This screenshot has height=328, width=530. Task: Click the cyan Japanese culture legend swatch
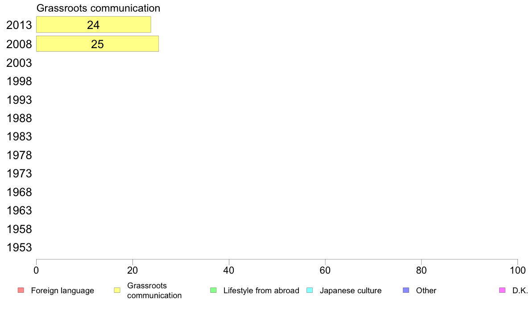click(310, 290)
